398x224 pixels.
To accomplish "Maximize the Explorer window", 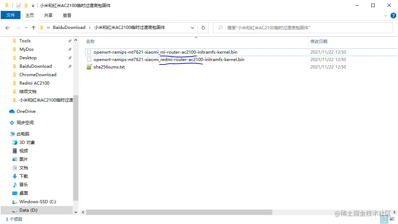I will 373,5.
